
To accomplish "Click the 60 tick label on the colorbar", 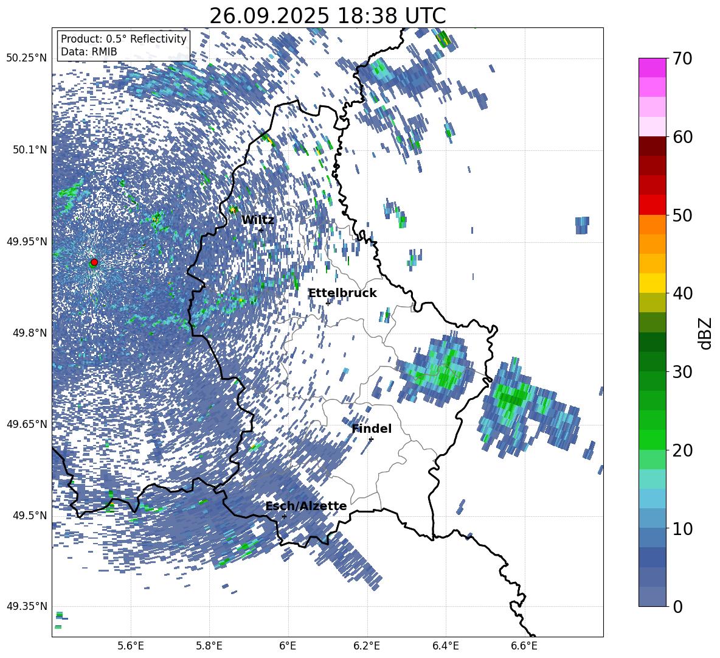I will click(x=682, y=137).
